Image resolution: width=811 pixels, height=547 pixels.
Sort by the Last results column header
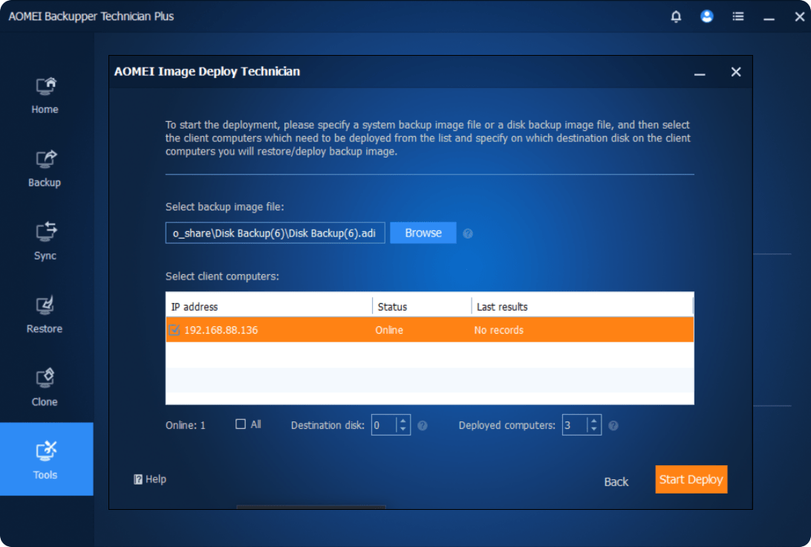(x=582, y=306)
